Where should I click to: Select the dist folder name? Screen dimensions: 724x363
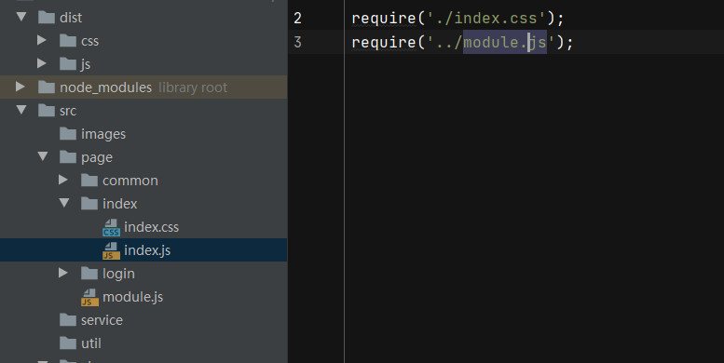coord(71,18)
